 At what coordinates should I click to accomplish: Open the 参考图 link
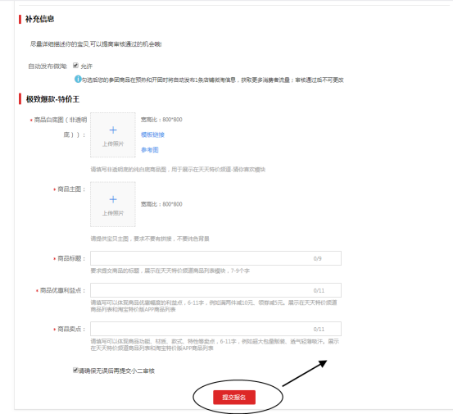[150, 150]
